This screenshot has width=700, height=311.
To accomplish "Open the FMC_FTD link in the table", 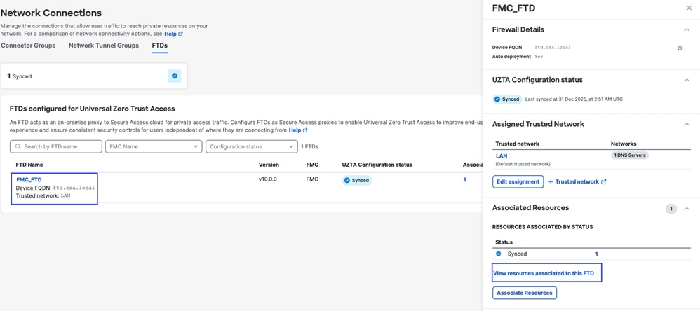I will click(29, 179).
